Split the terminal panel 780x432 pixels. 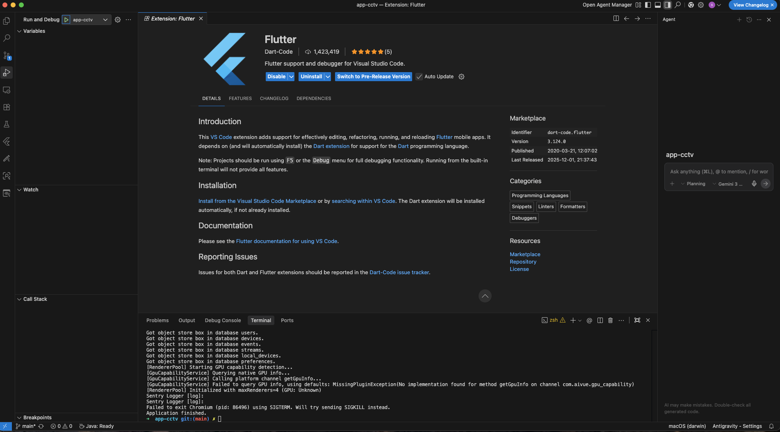tap(600, 321)
